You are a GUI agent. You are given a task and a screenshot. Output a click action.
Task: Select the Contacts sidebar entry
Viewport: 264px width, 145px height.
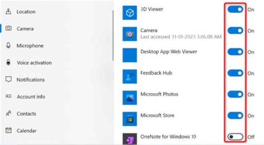(x=26, y=114)
